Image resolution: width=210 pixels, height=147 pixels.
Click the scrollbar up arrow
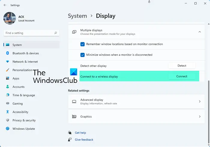(208, 24)
